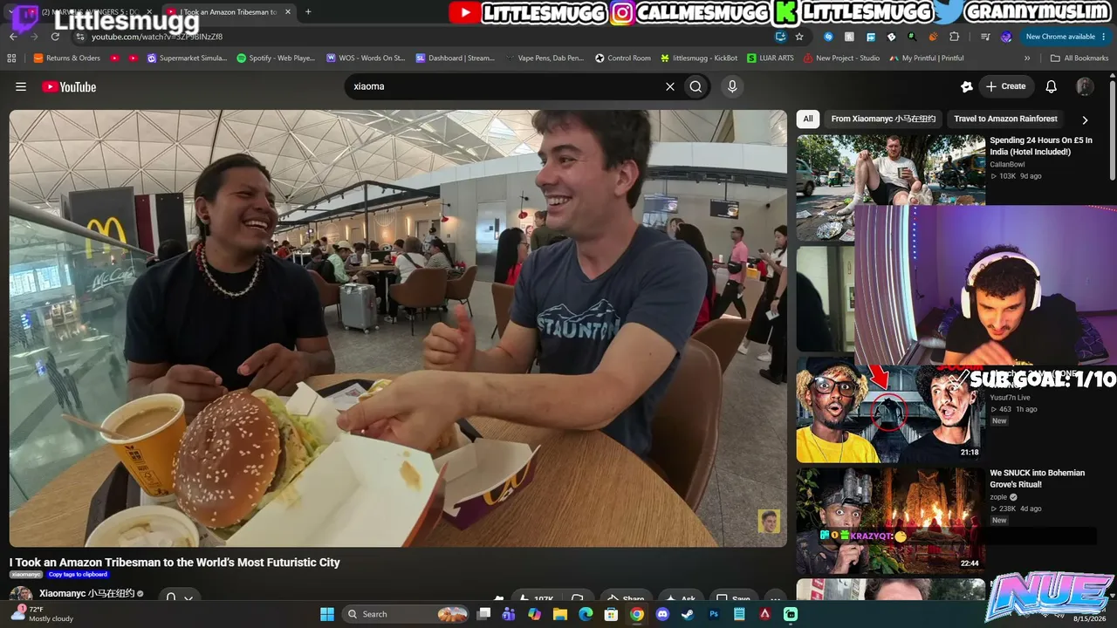Click the Windows taskbar Search box
The height and width of the screenshot is (628, 1117).
point(407,614)
